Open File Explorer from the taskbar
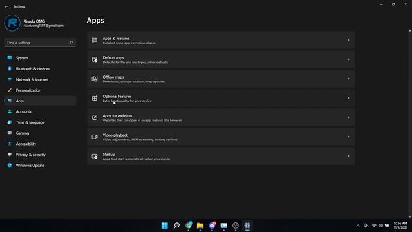Image resolution: width=412 pixels, height=232 pixels. [200, 226]
